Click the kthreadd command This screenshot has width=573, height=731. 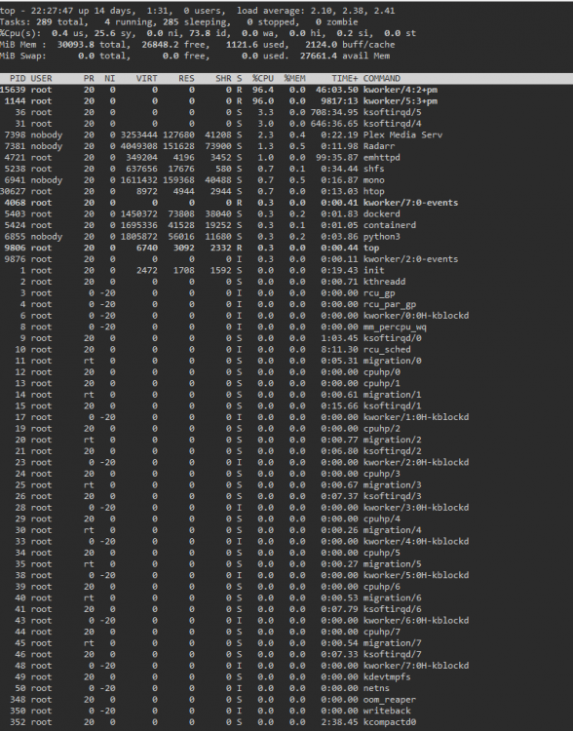384,282
